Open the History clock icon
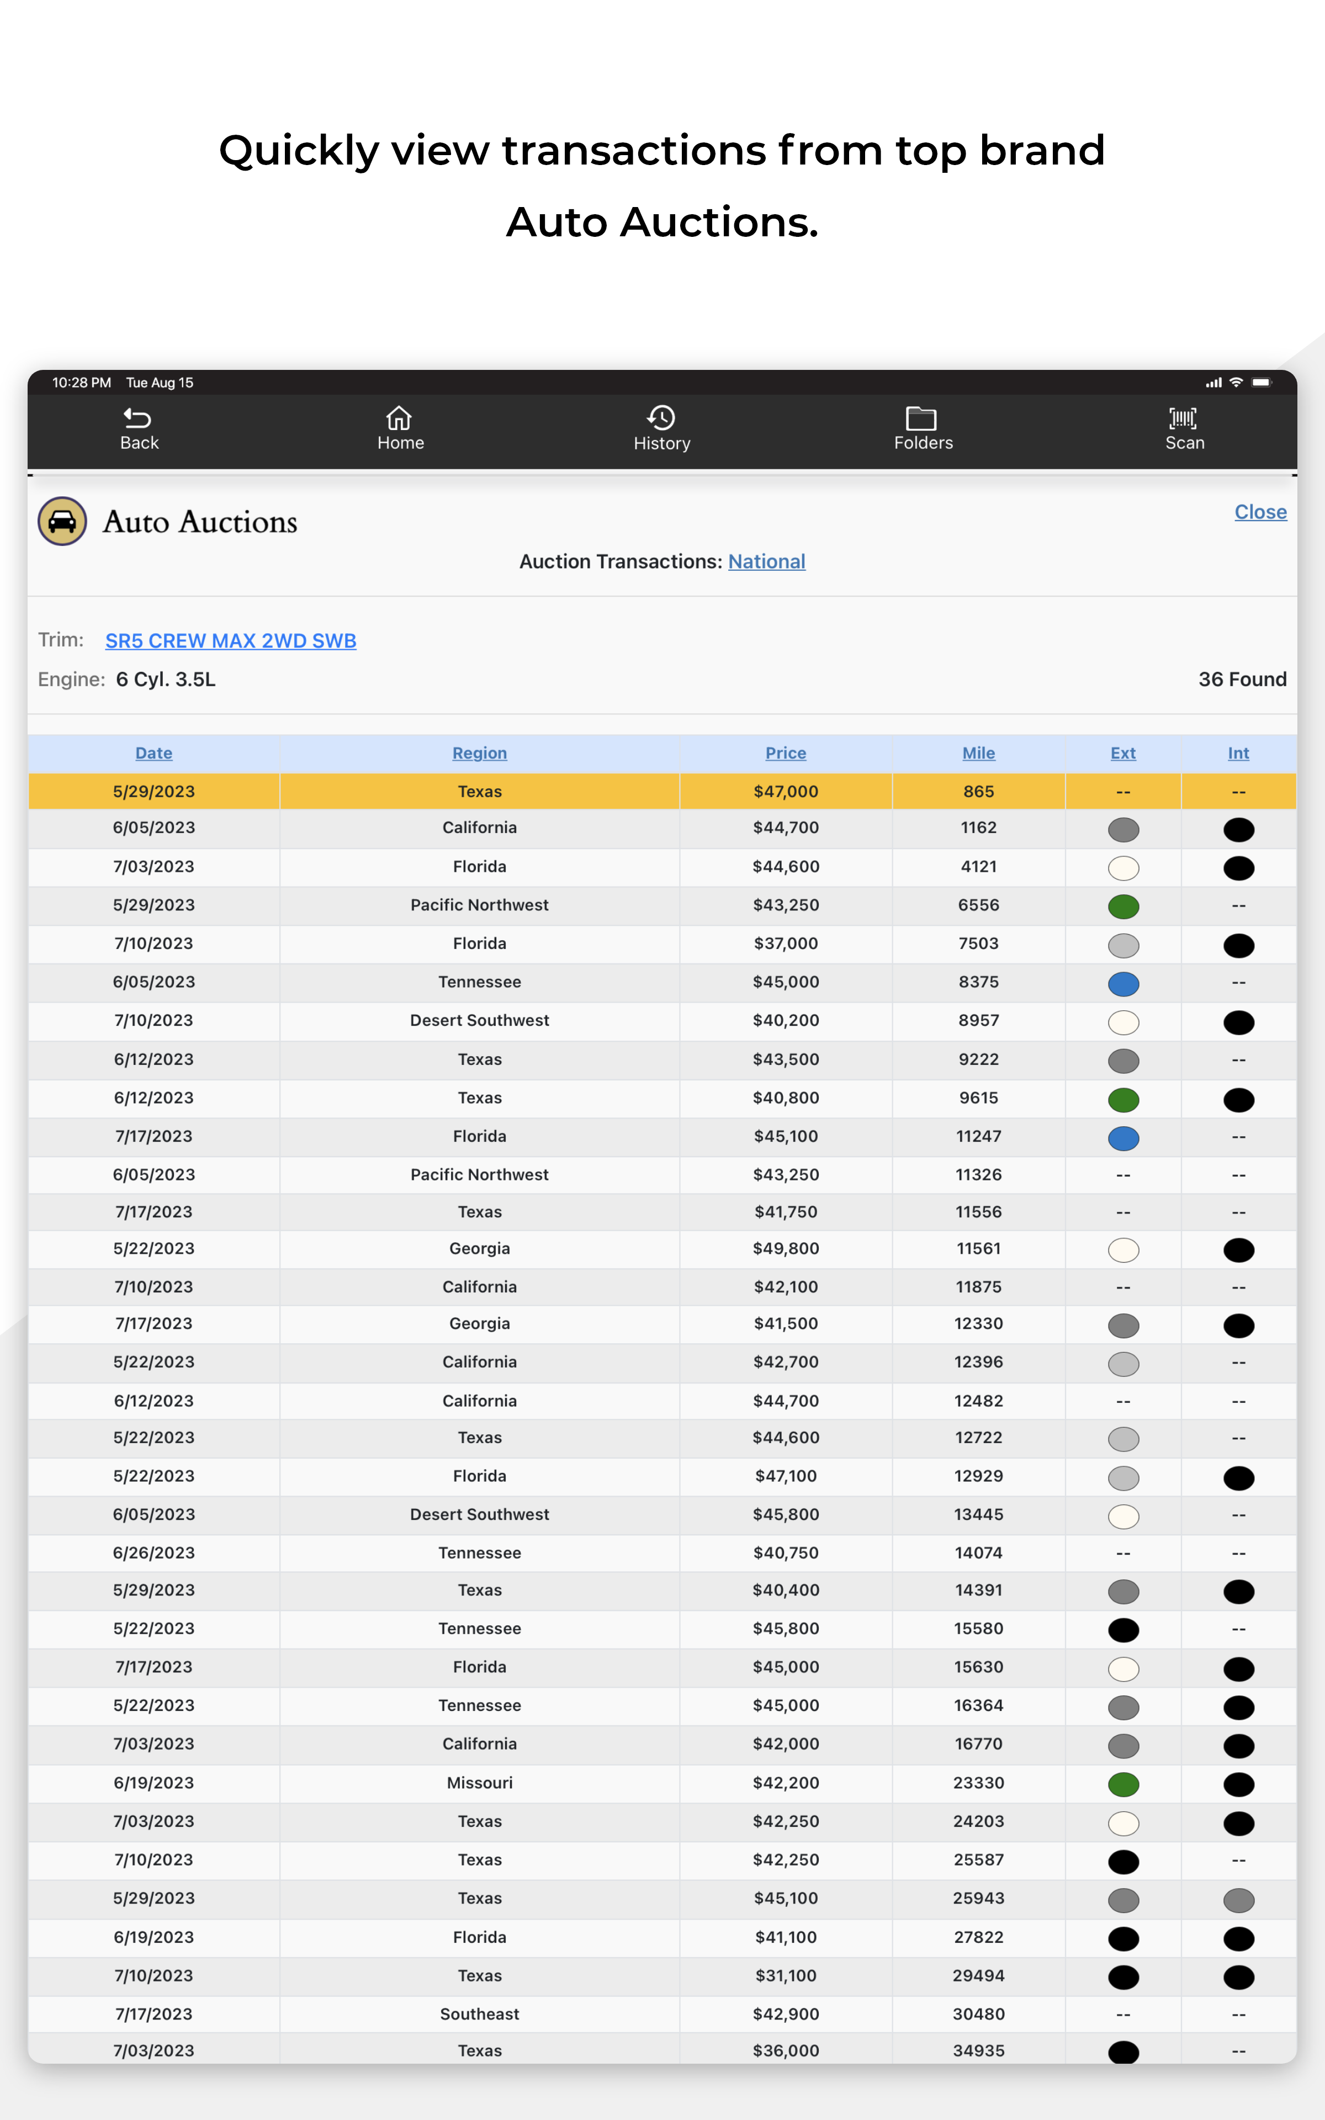 661,418
